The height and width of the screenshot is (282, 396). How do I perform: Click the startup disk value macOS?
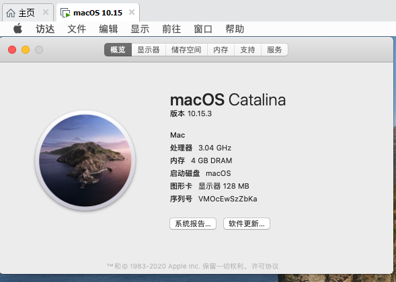click(219, 173)
